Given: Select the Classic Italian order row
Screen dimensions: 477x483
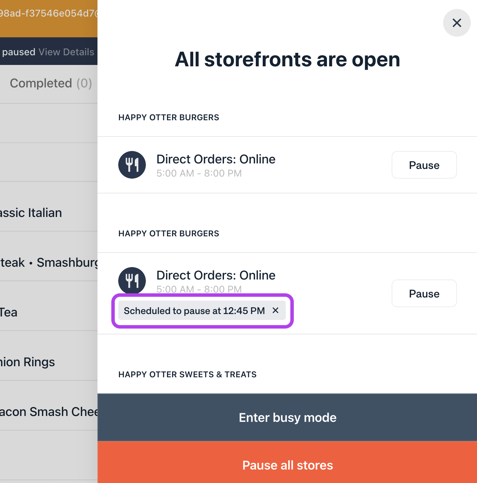Looking at the screenshot, I should 31,213.
